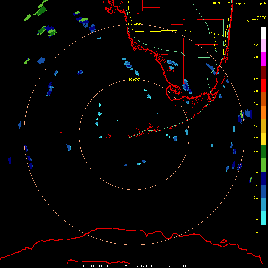268x268 pixels.
Task: Select legend value '54'
Action: coord(256,68)
